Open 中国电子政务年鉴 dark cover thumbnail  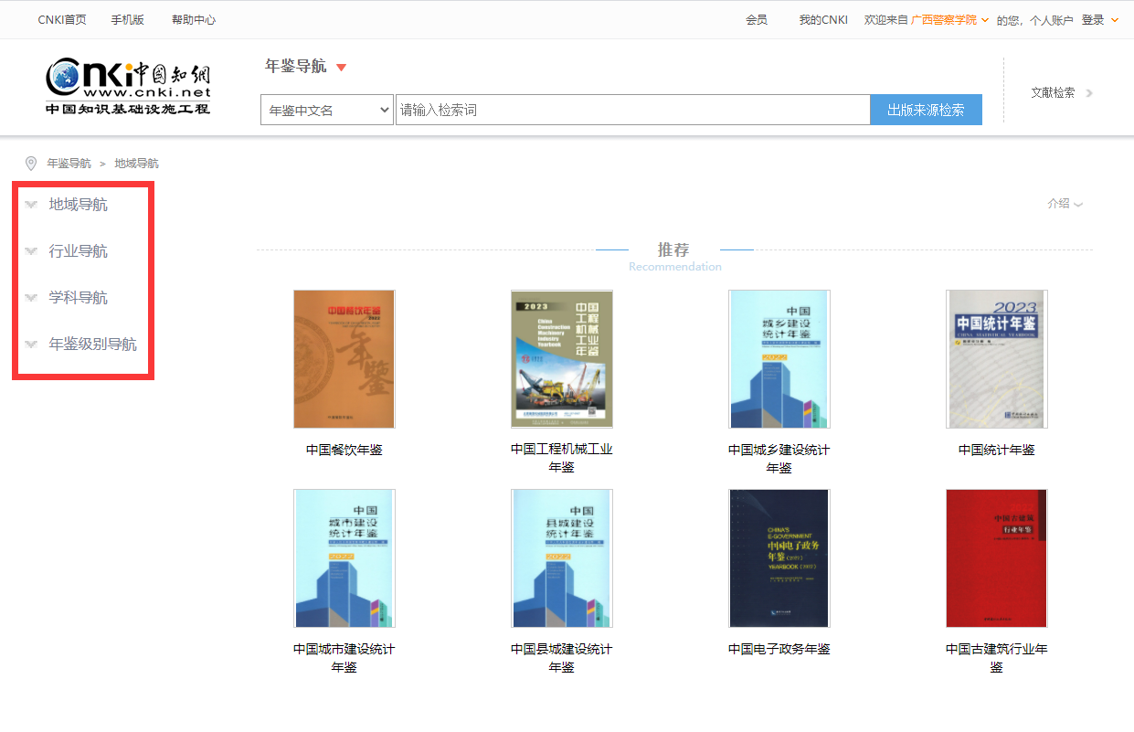point(779,558)
